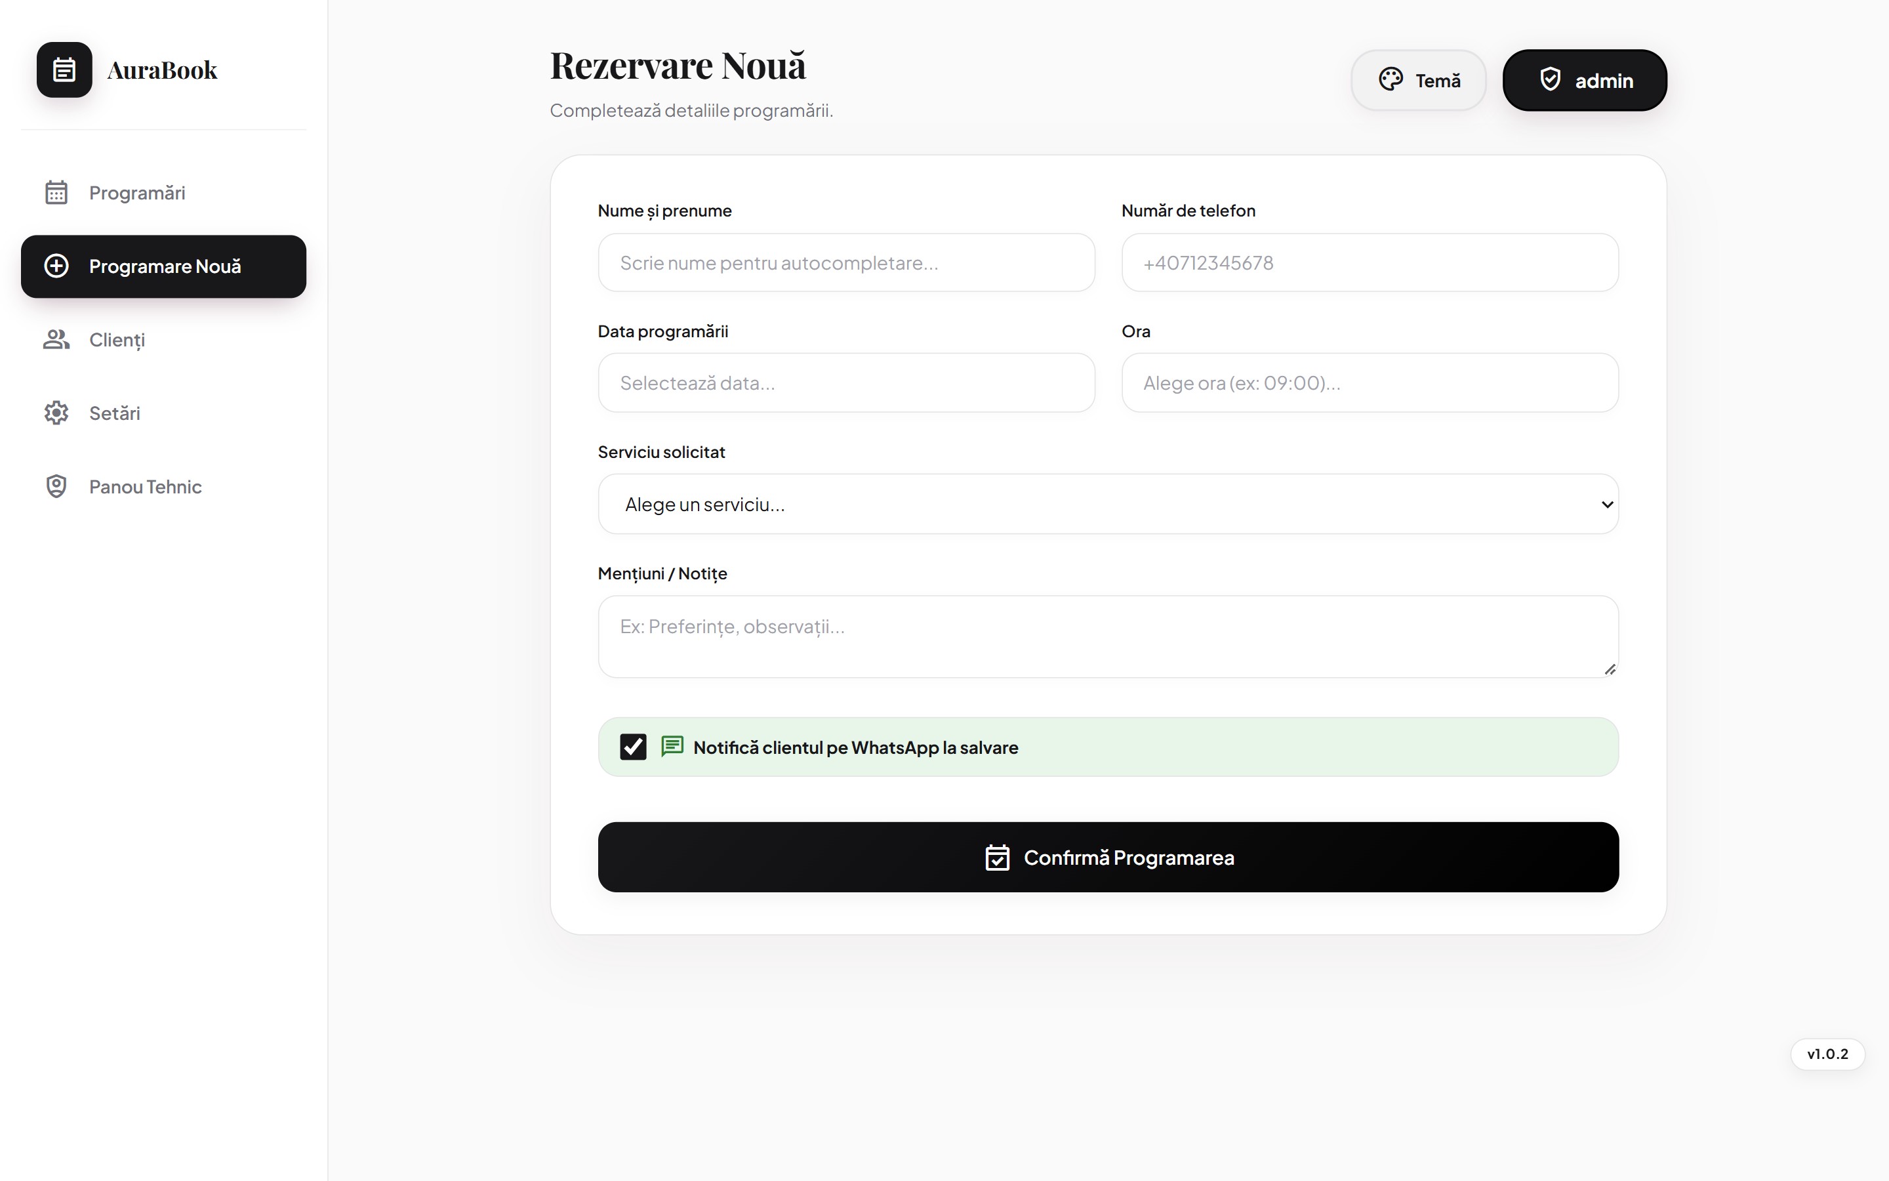Image resolution: width=1889 pixels, height=1181 pixels.
Task: Click the people icon beside Clienți
Action: click(56, 340)
